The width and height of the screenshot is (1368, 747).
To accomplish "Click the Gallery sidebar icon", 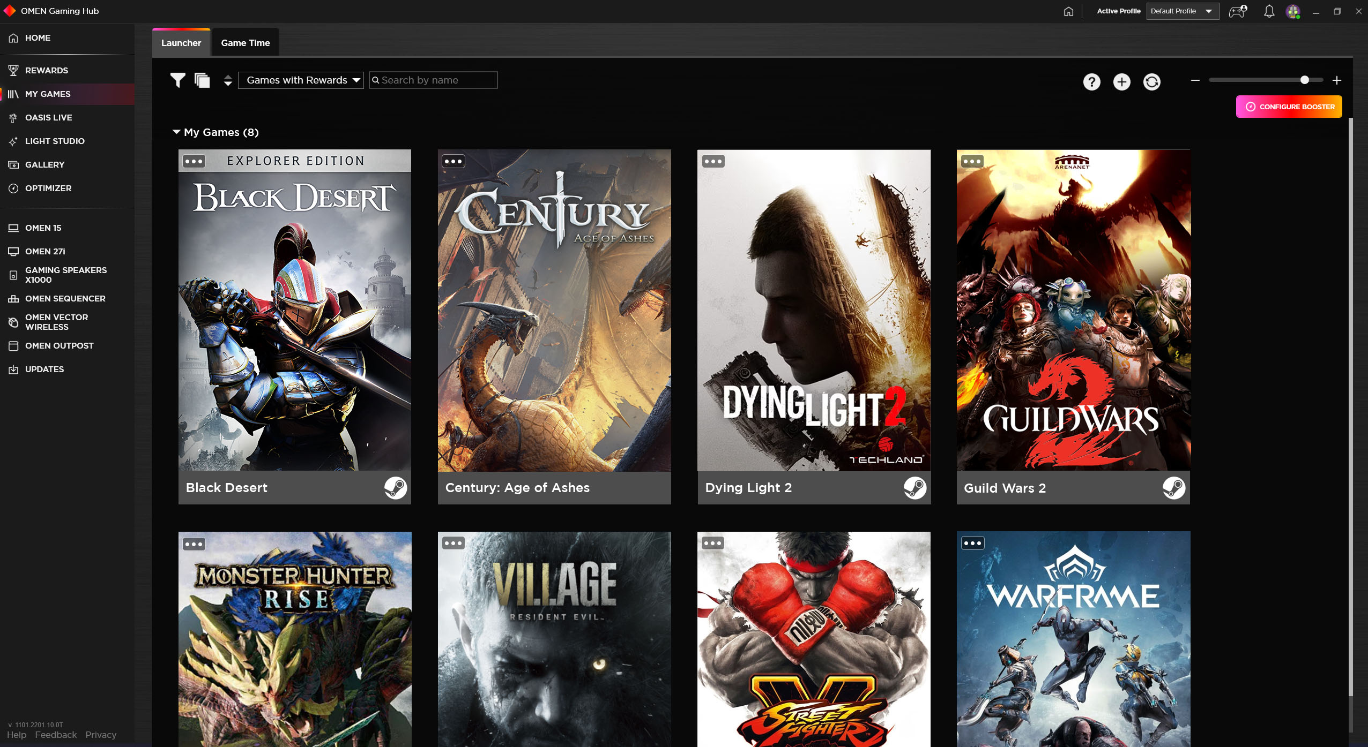I will pos(13,165).
